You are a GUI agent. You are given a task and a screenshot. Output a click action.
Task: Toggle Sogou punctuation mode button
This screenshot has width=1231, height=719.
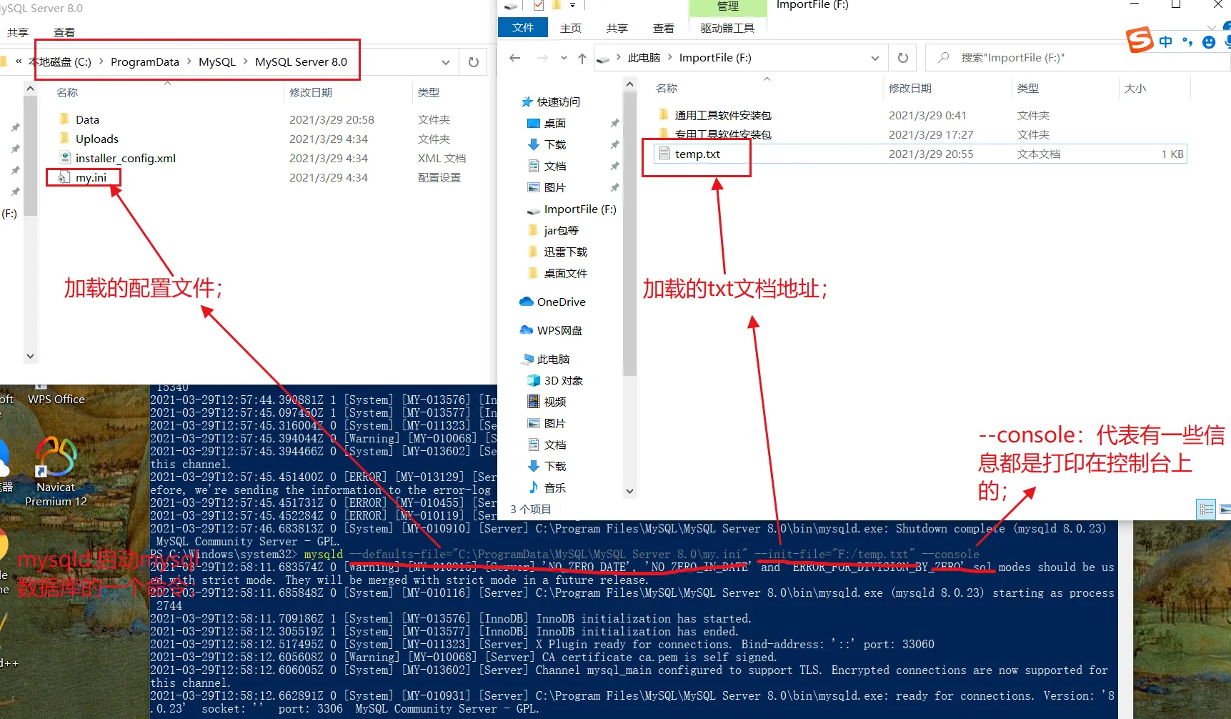pyautogui.click(x=1187, y=41)
